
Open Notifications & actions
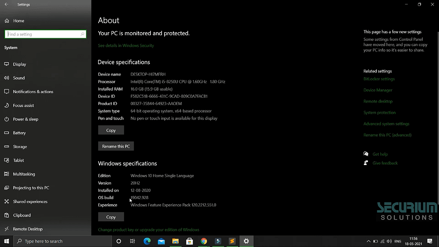pos(33,92)
